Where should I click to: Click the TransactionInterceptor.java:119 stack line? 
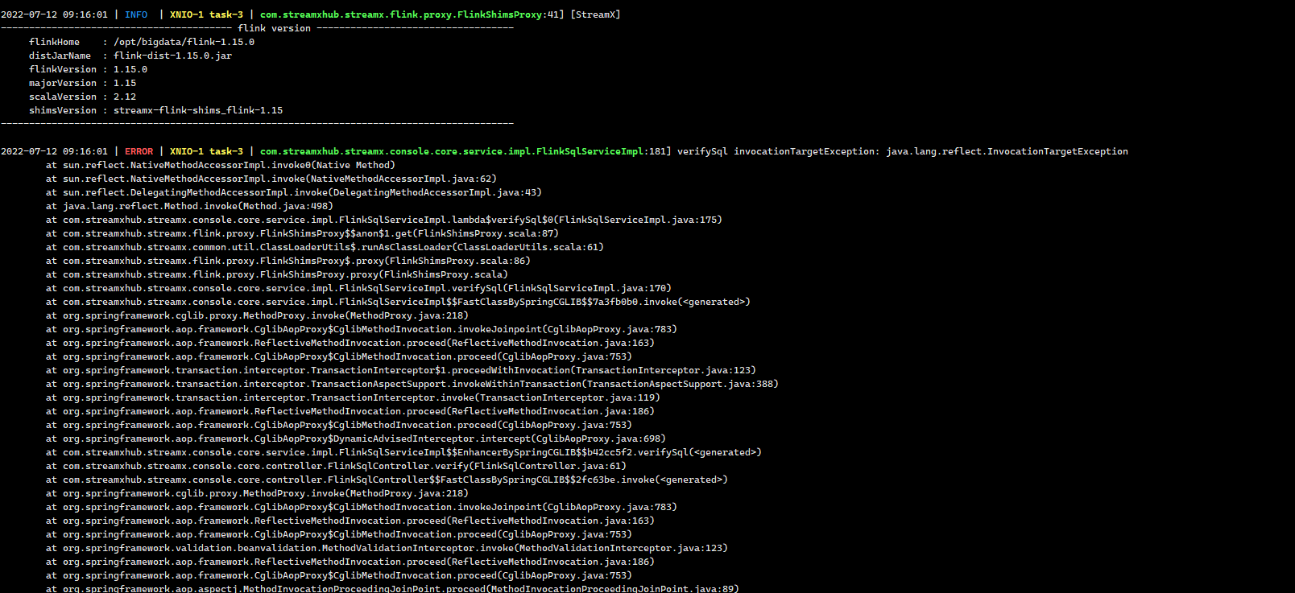click(353, 397)
